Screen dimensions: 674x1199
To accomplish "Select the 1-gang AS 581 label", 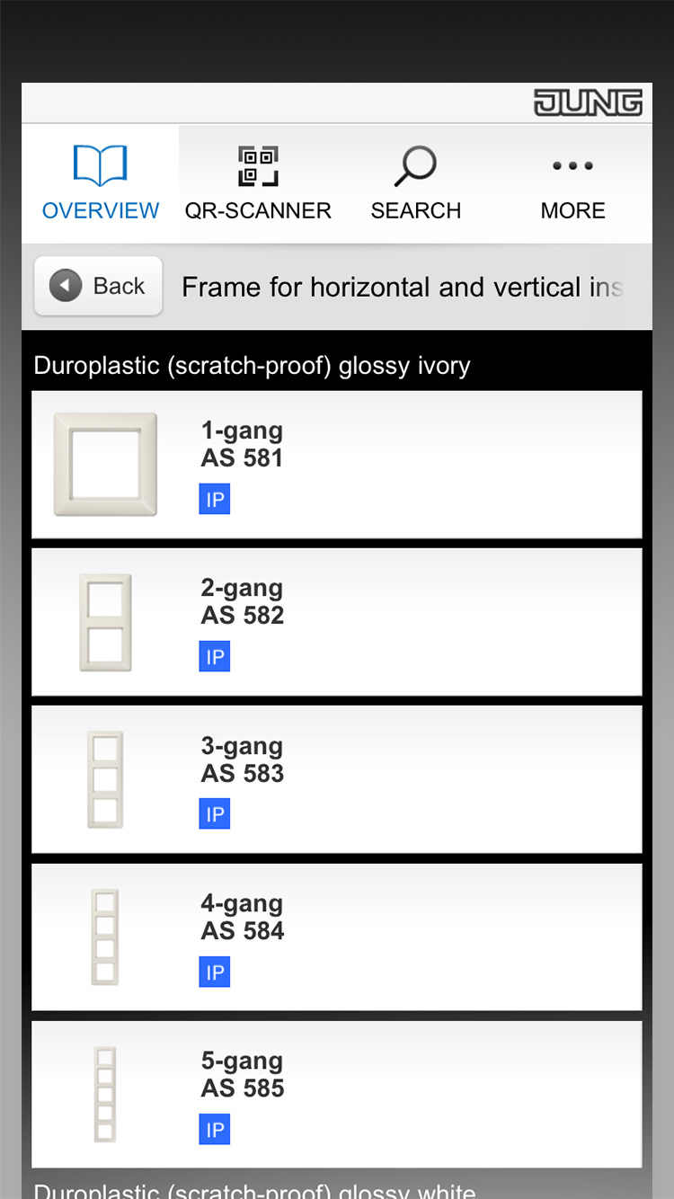I will pyautogui.click(x=243, y=444).
